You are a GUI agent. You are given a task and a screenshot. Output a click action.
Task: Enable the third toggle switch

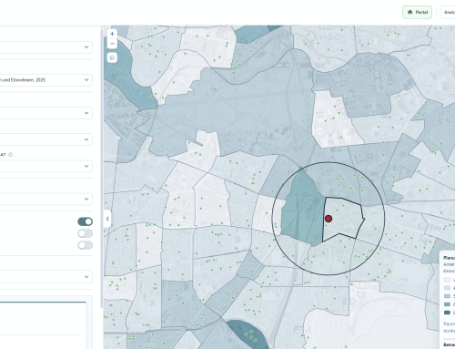click(x=86, y=245)
